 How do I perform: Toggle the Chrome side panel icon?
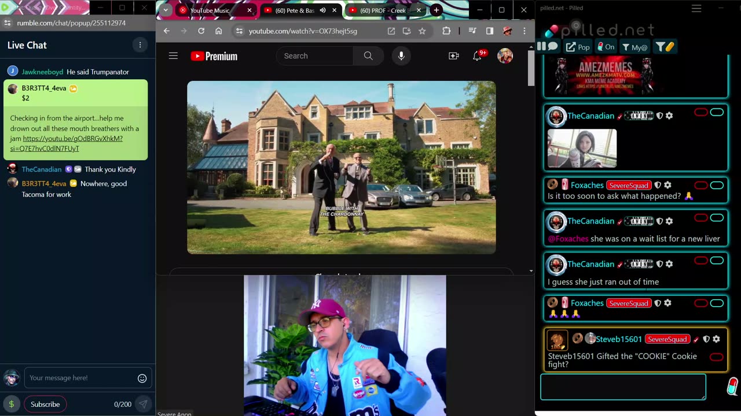pos(490,31)
